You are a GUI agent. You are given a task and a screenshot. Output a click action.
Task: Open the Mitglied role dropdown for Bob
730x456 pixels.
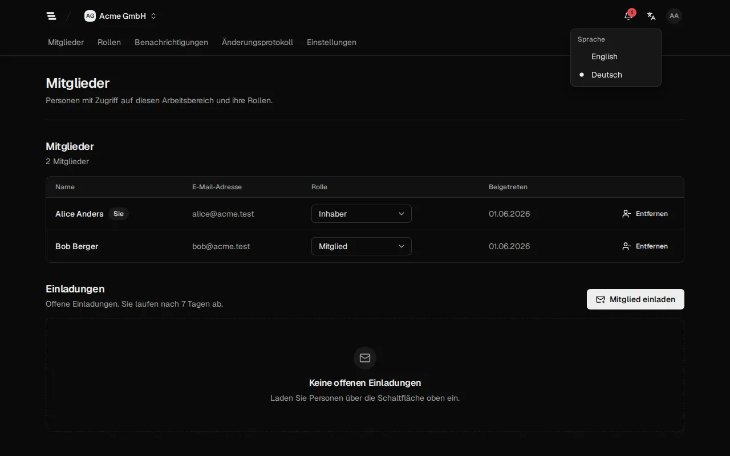click(362, 246)
